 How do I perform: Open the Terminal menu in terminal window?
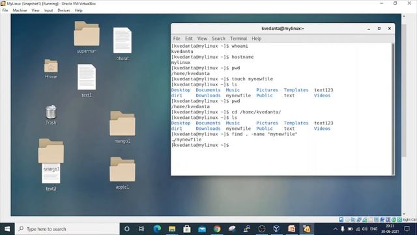tap(238, 39)
